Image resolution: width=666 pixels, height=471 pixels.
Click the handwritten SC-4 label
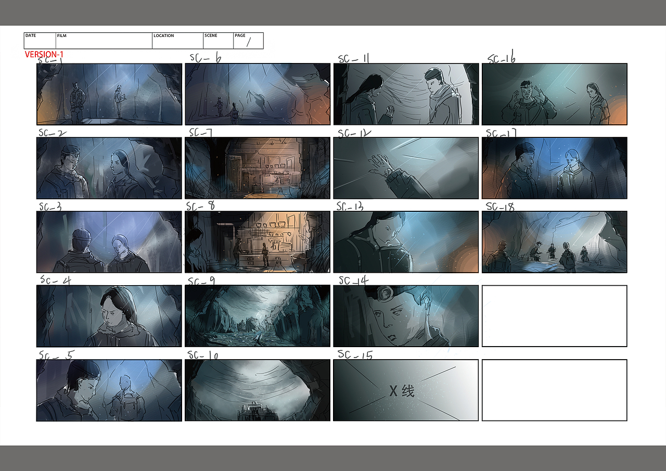click(x=55, y=281)
